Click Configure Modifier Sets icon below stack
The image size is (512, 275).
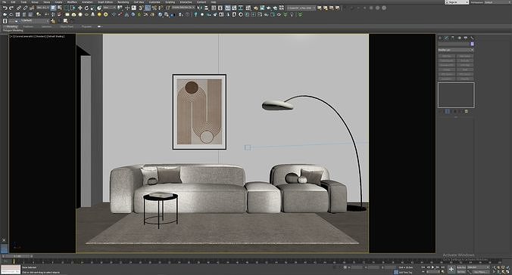tap(466, 111)
